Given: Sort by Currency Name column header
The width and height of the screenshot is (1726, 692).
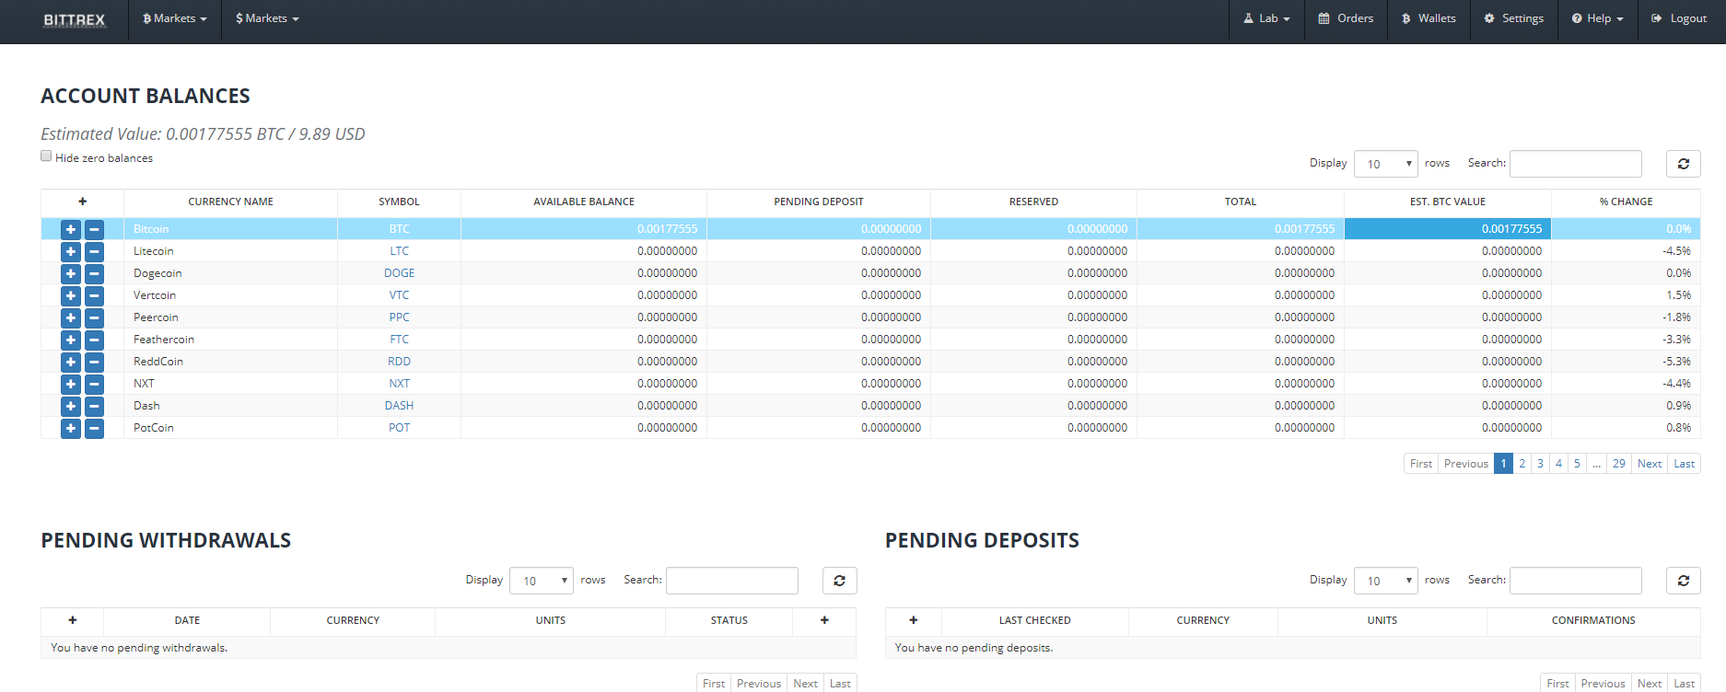Looking at the screenshot, I should [x=230, y=202].
